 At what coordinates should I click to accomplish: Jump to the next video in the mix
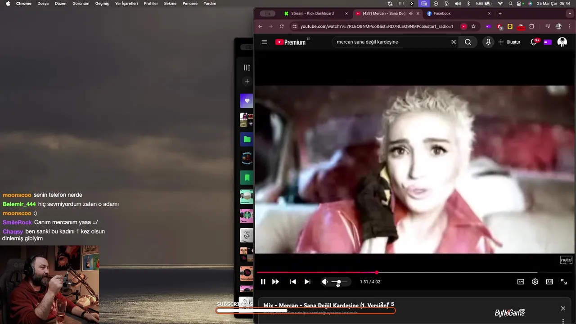point(307,282)
